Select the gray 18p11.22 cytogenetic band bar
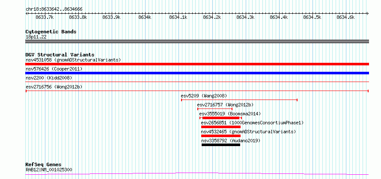This screenshot has width=381, height=179. [x=197, y=41]
